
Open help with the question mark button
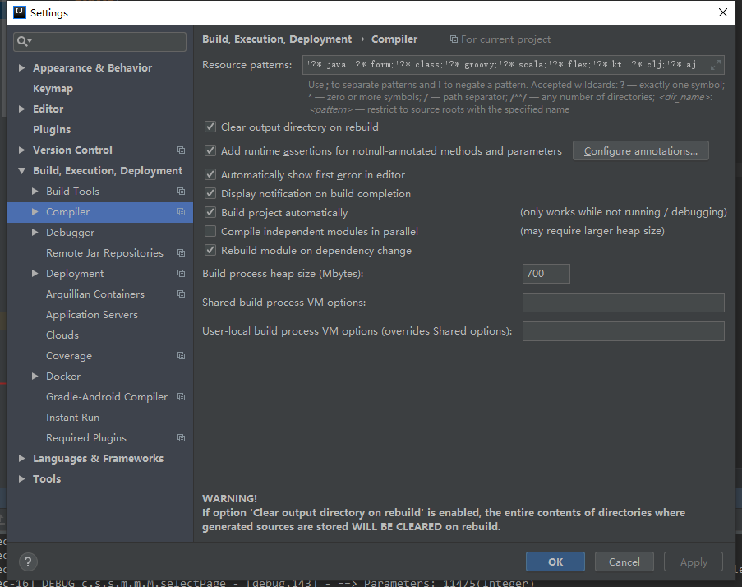[x=28, y=562]
